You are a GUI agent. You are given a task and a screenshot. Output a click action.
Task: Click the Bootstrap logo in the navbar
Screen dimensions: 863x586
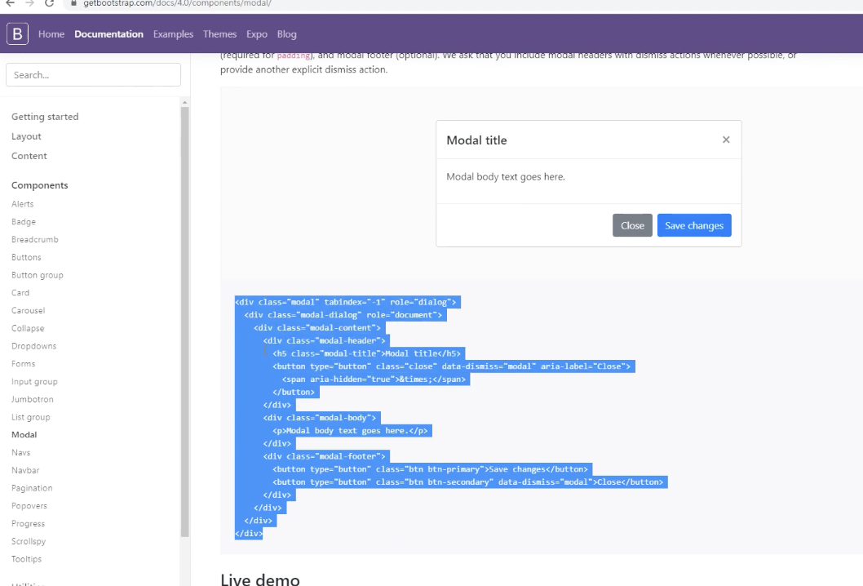pos(16,34)
